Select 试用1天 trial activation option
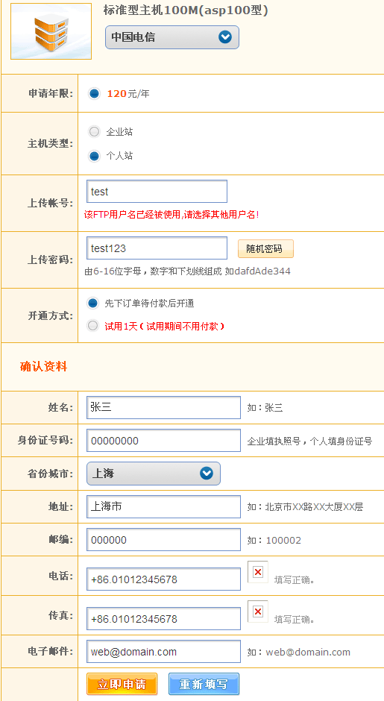The image size is (384, 701). coord(92,326)
